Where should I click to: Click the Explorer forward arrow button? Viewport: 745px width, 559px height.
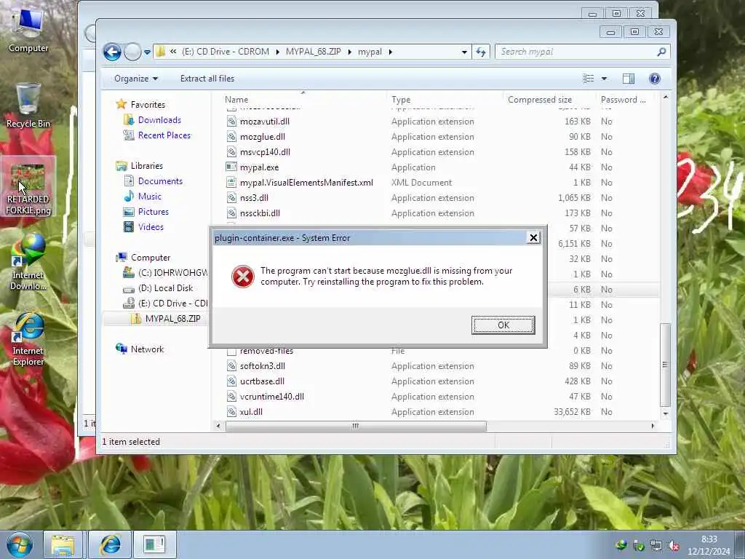point(132,52)
